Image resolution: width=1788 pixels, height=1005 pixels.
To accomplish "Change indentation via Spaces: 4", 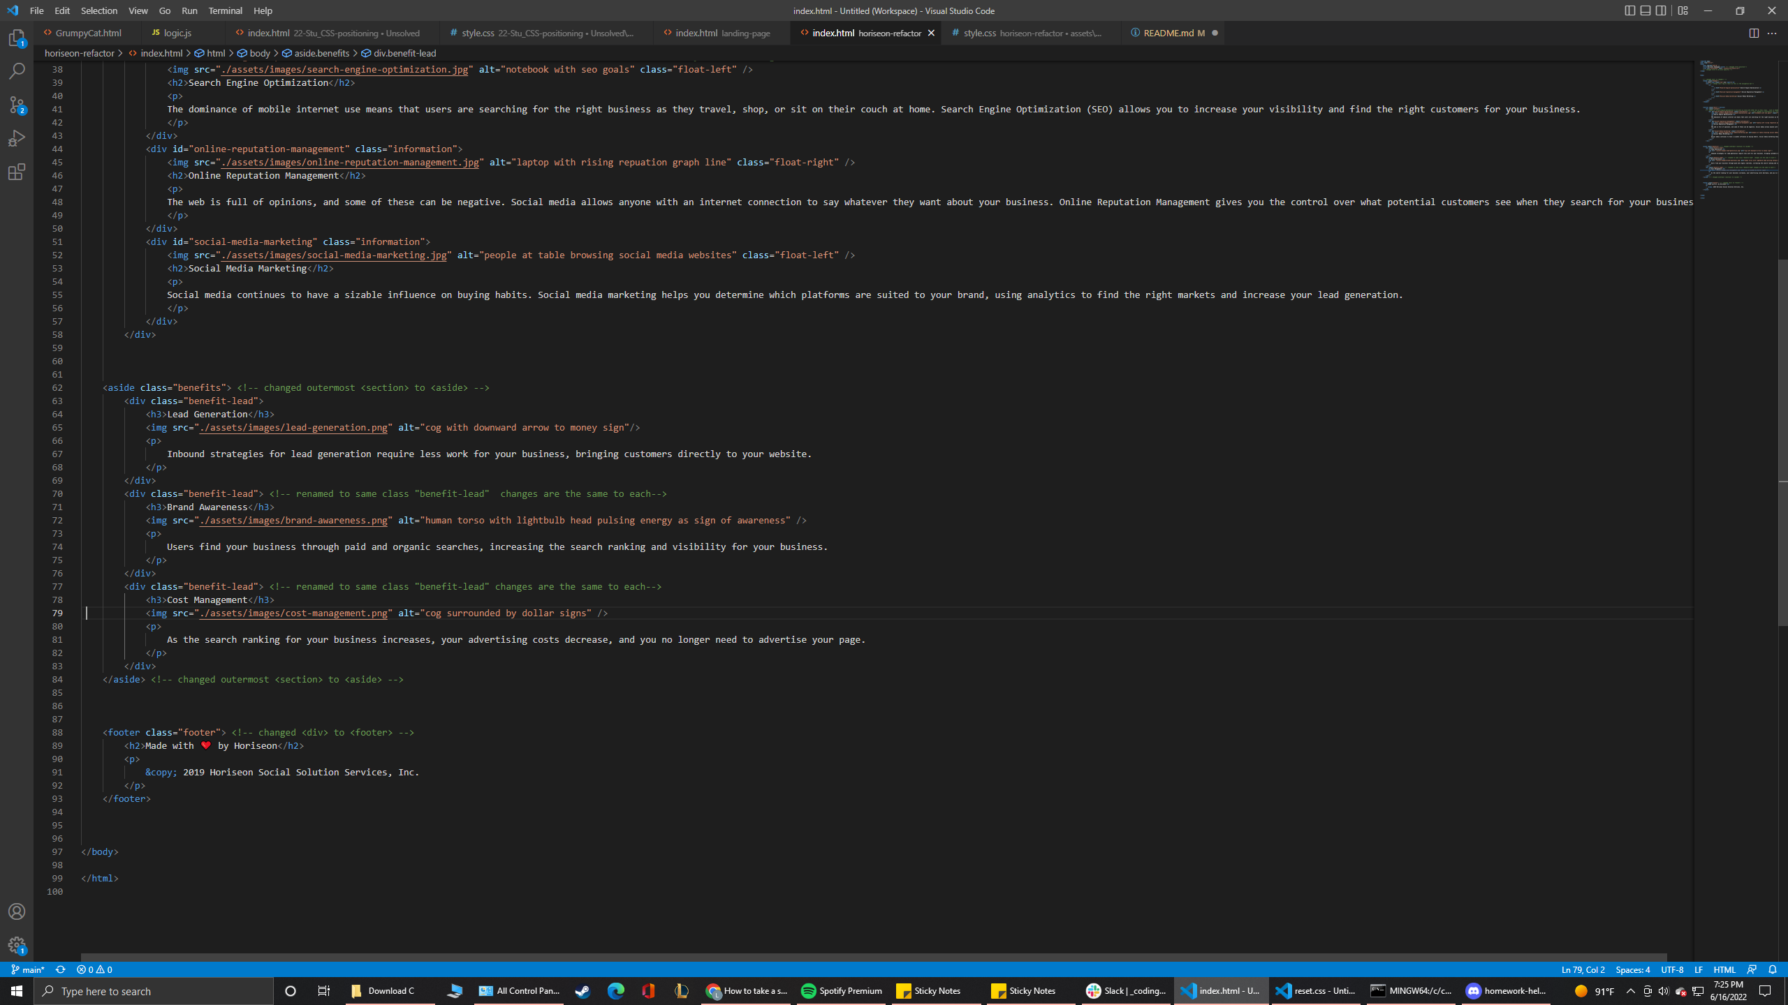I will 1632,969.
